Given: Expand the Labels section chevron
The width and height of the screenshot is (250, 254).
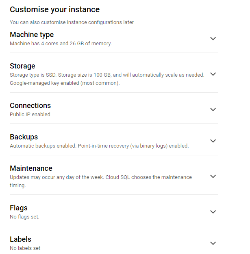Looking at the screenshot, I should 213,243.
